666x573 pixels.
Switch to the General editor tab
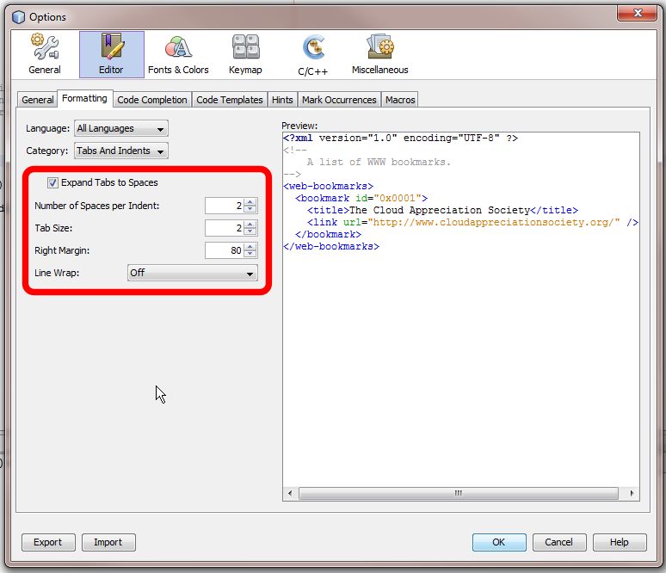pyautogui.click(x=37, y=100)
